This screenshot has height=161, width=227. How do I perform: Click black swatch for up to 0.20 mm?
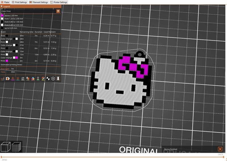click(x=2, y=28)
